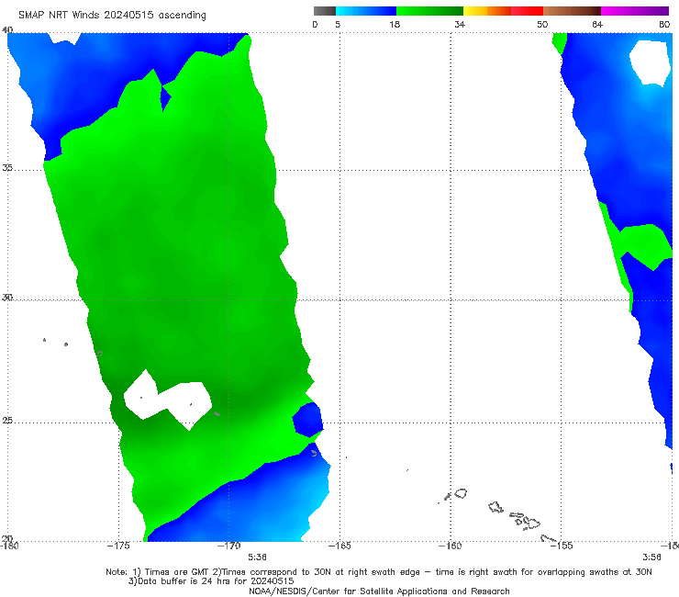679x597 pixels.
Task: Click the white data gap in right blue swath
Action: tap(650, 62)
